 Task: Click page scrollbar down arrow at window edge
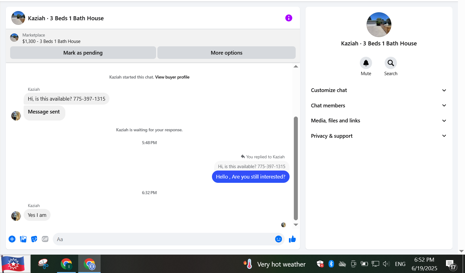click(x=461, y=251)
